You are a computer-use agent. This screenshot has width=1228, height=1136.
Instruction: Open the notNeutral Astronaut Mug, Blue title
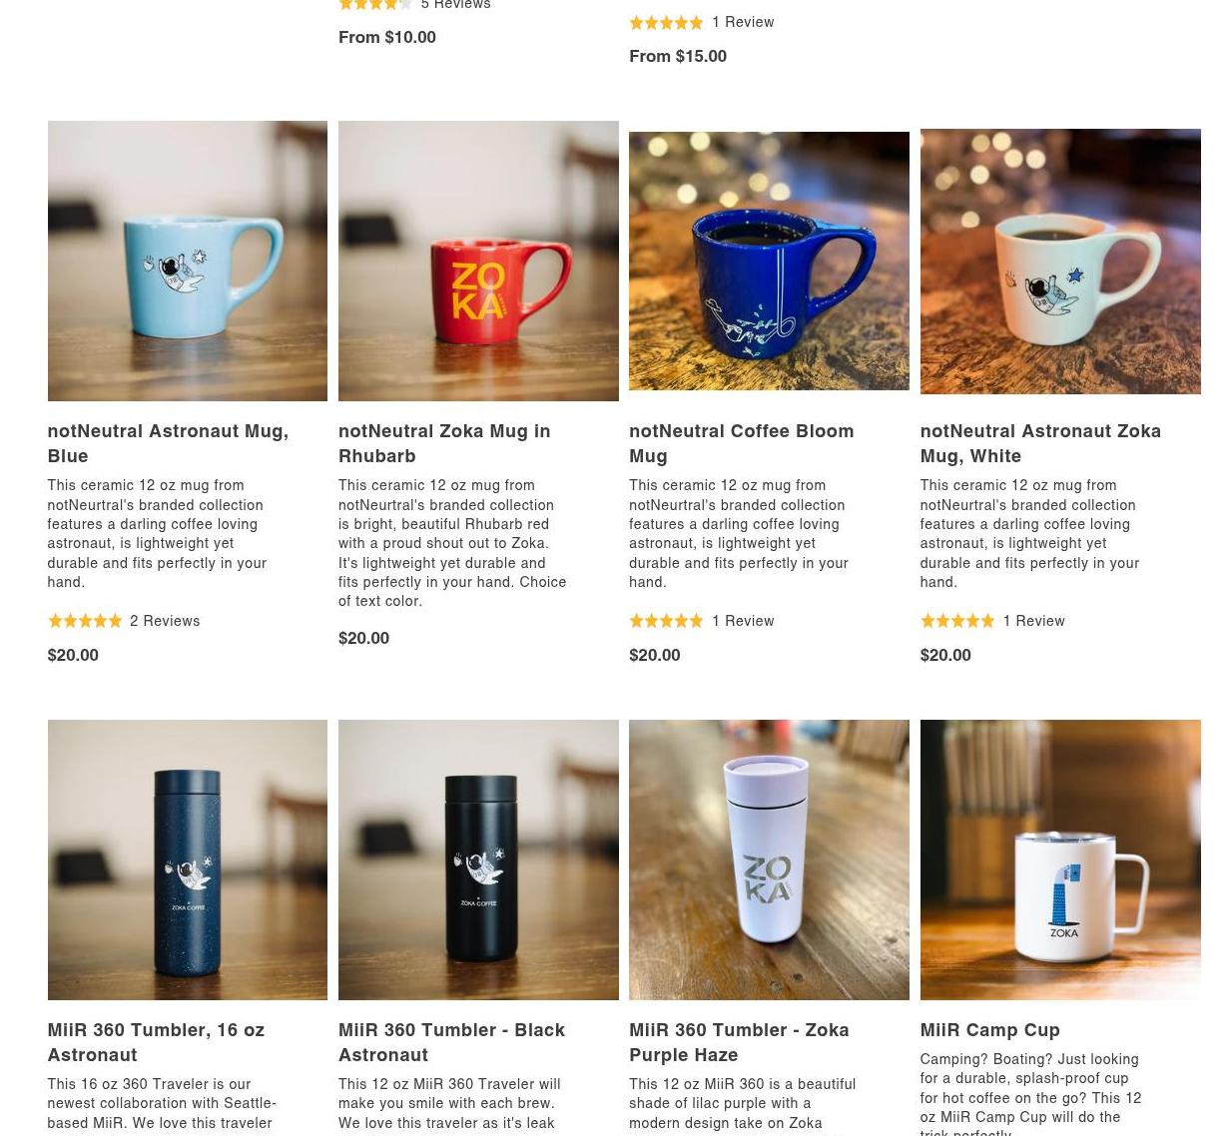[x=168, y=443]
